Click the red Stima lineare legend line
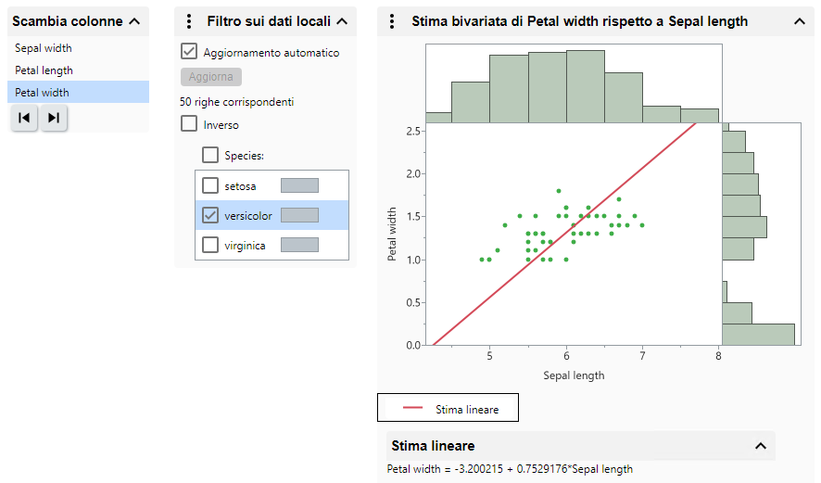 point(413,409)
